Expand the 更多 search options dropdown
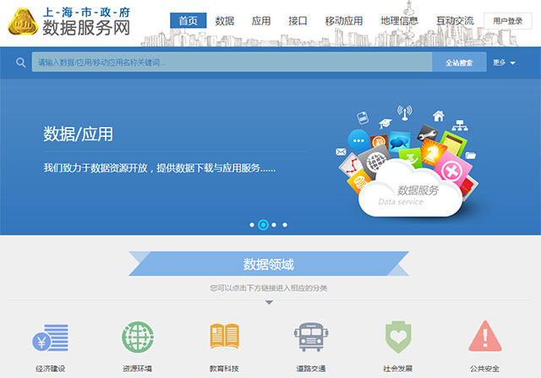Image resolution: width=541 pixels, height=378 pixels. [505, 63]
